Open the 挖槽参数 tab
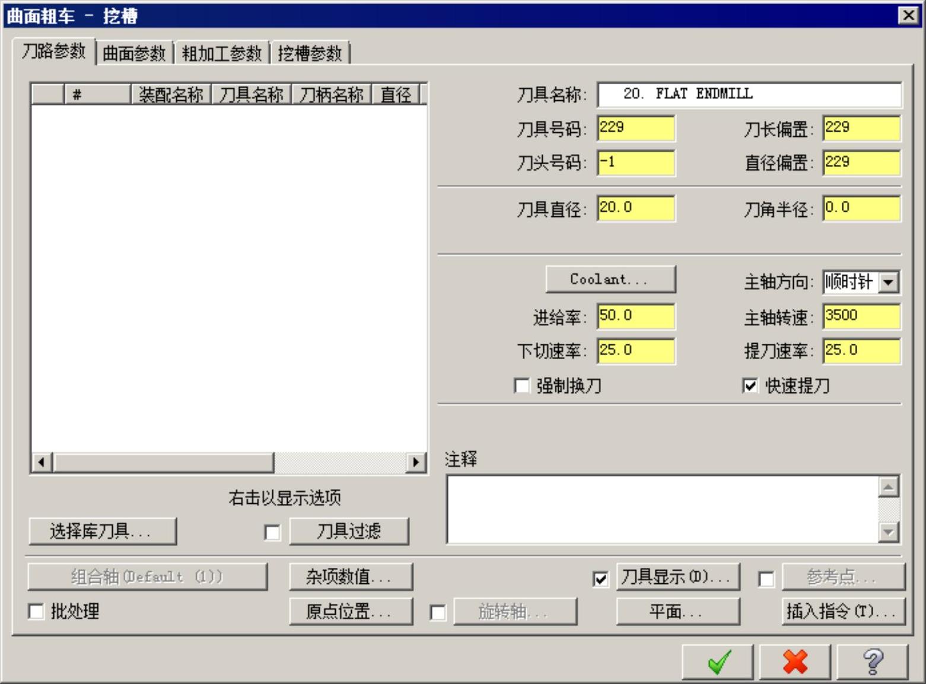 coord(310,53)
